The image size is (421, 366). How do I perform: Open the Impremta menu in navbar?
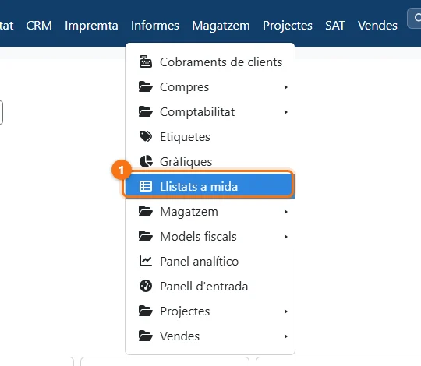(x=91, y=26)
